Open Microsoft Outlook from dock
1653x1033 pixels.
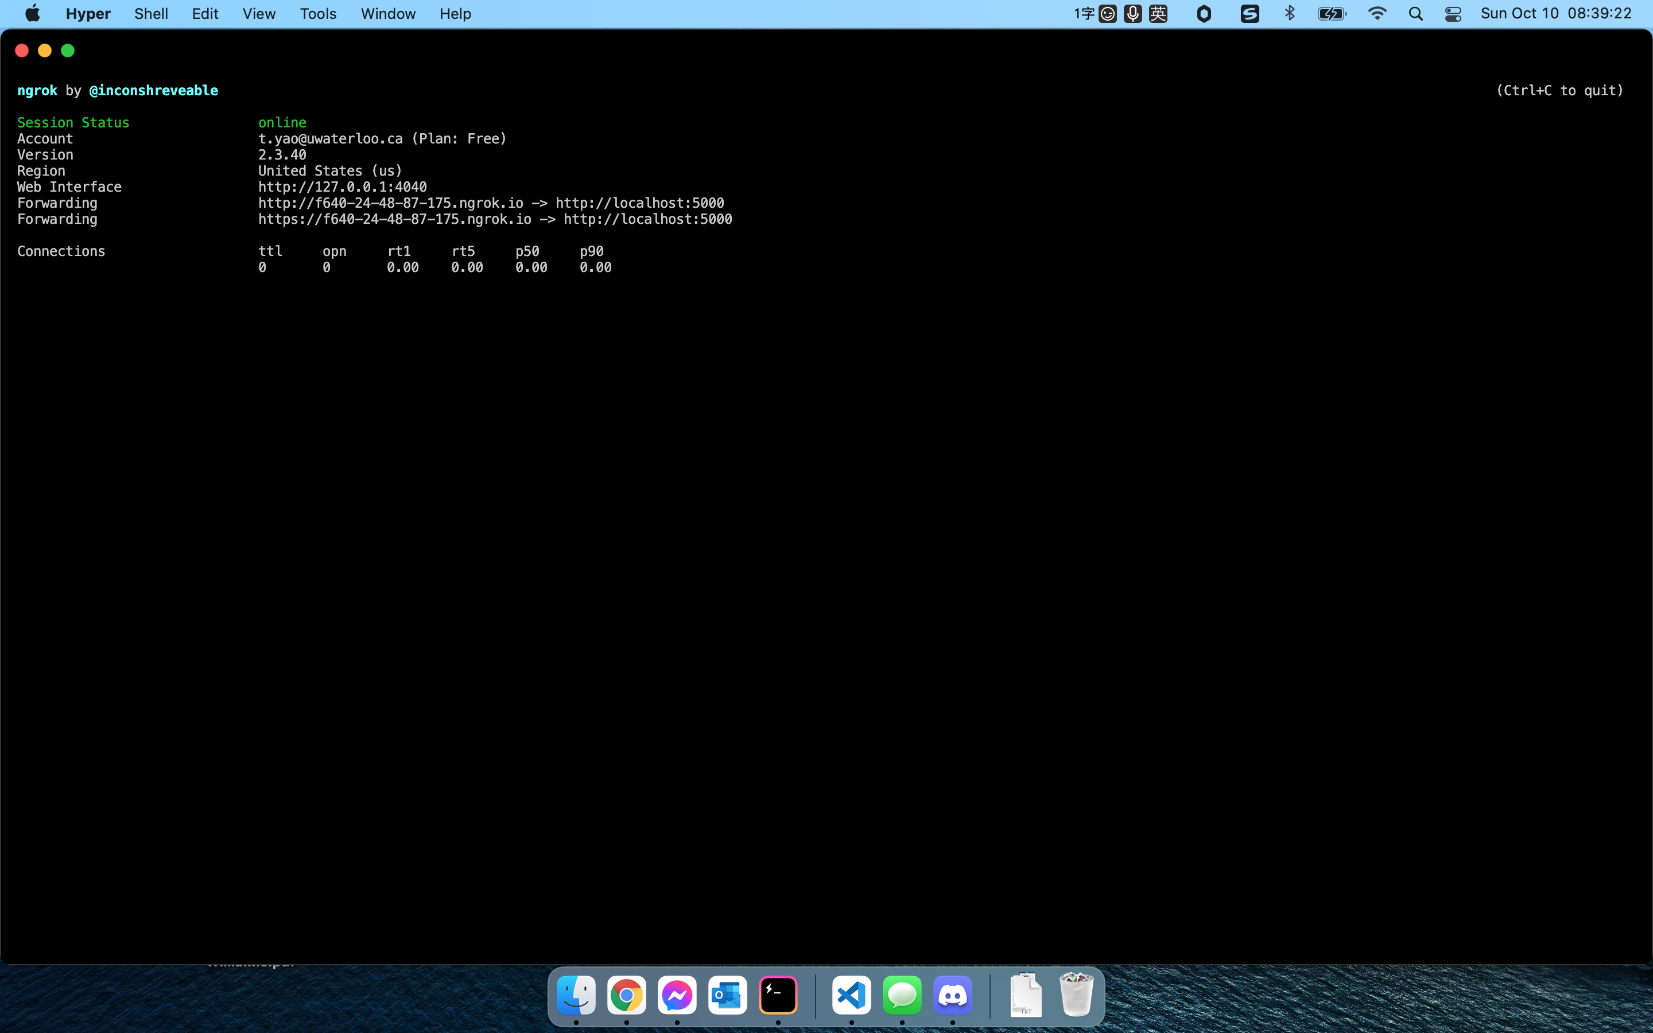727,996
